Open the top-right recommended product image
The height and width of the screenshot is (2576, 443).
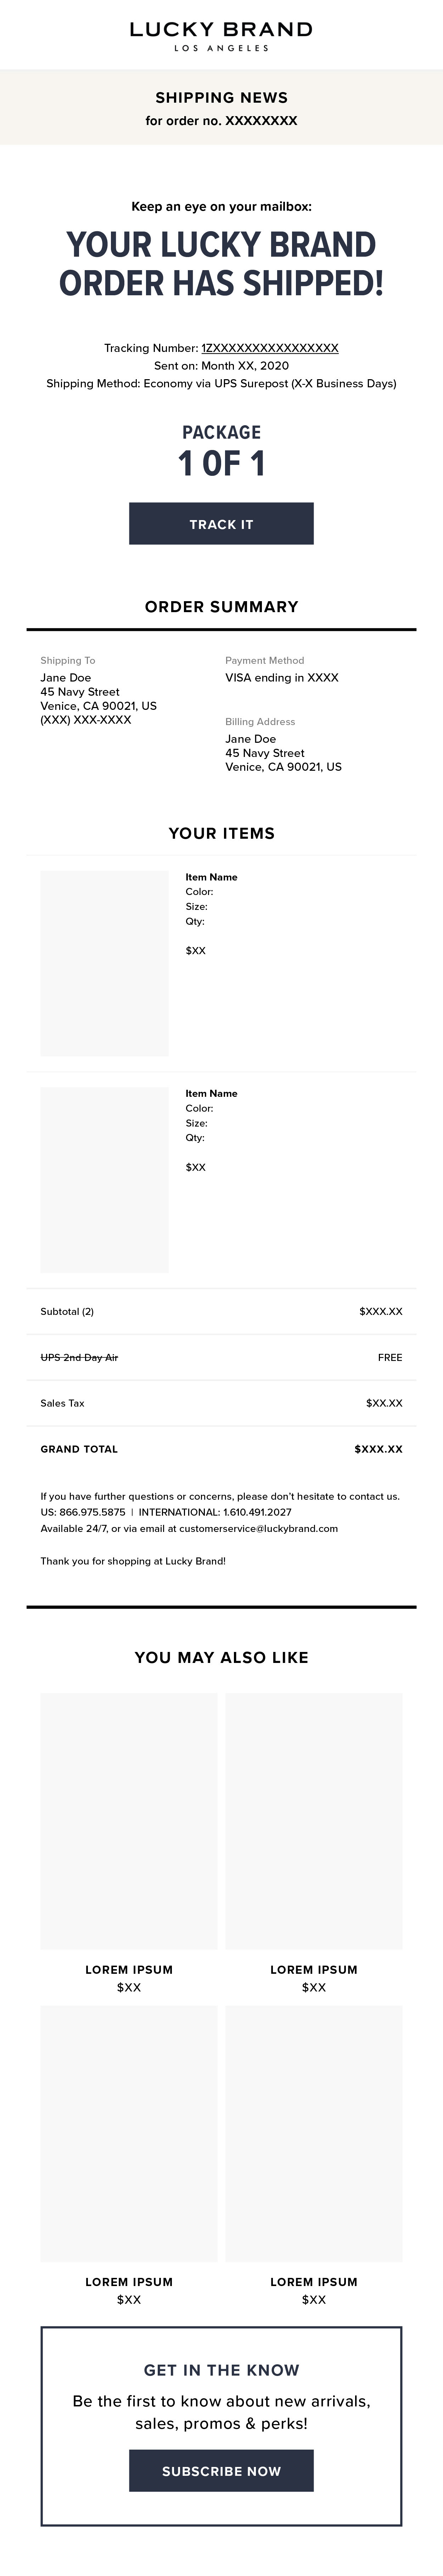314,1820
